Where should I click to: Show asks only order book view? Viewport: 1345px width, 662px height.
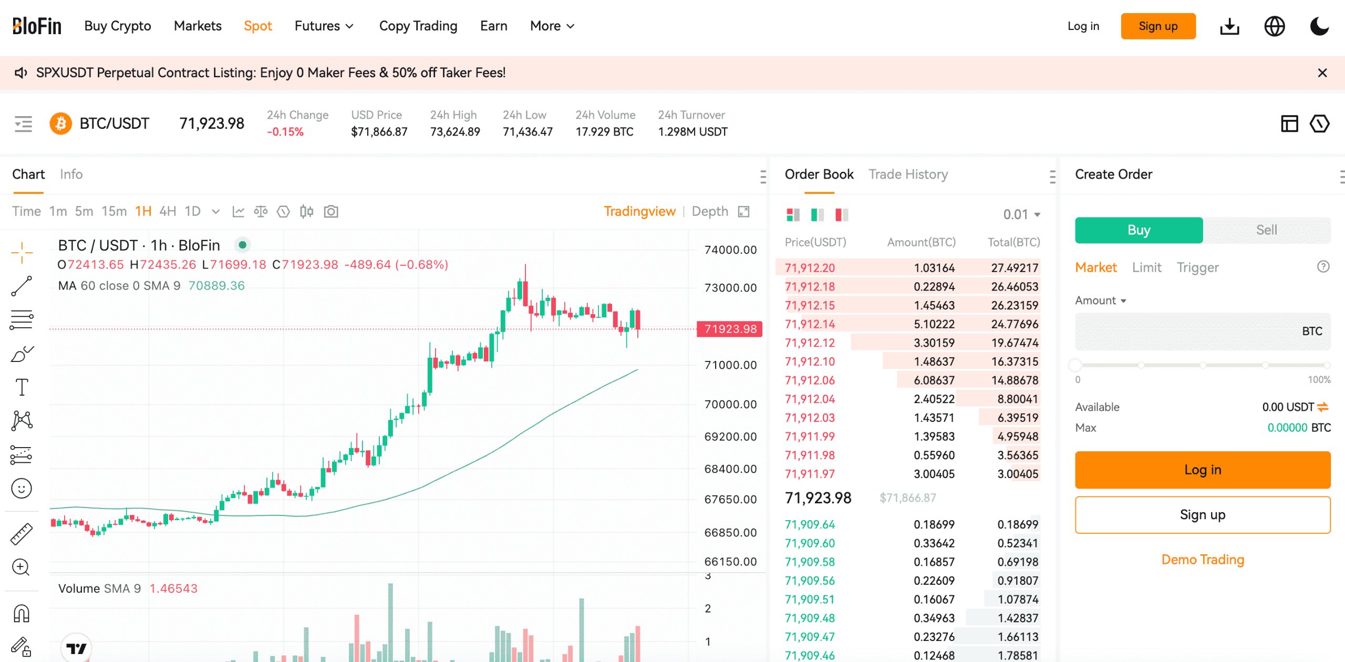[842, 215]
